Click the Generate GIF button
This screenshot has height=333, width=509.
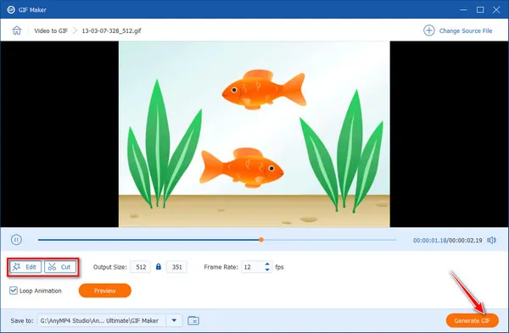tap(473, 320)
